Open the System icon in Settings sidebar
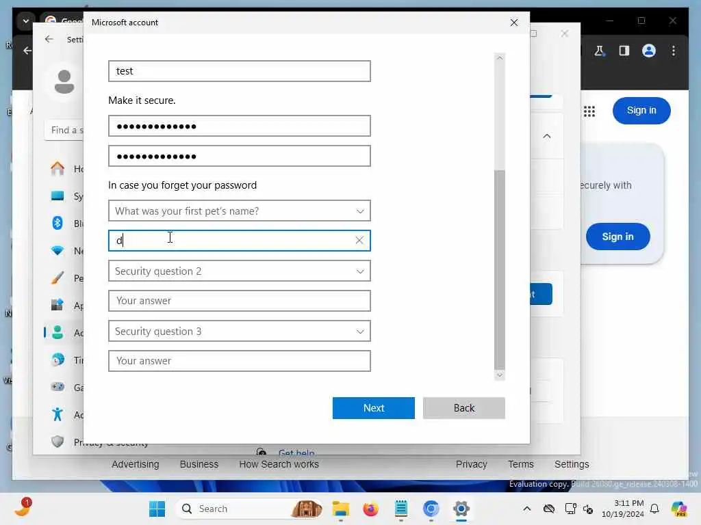Viewport: 701px width, 525px height. (x=58, y=196)
